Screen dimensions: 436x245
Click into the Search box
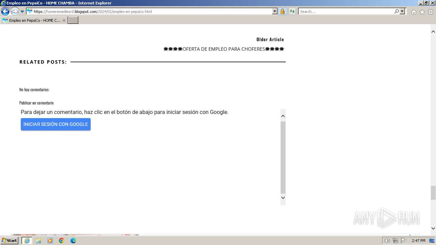pos(346,11)
